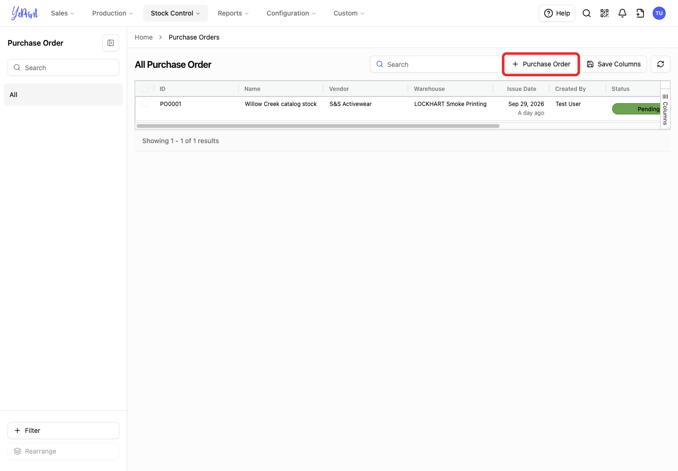Expand the Stock Control menu

[176, 13]
